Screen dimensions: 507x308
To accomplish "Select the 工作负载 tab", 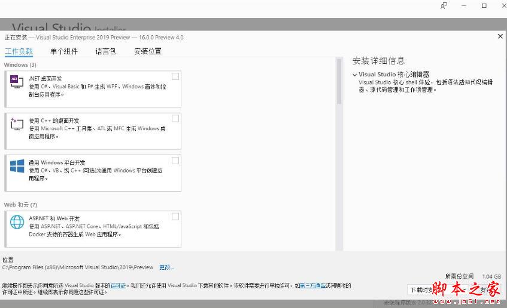I will tap(19, 51).
